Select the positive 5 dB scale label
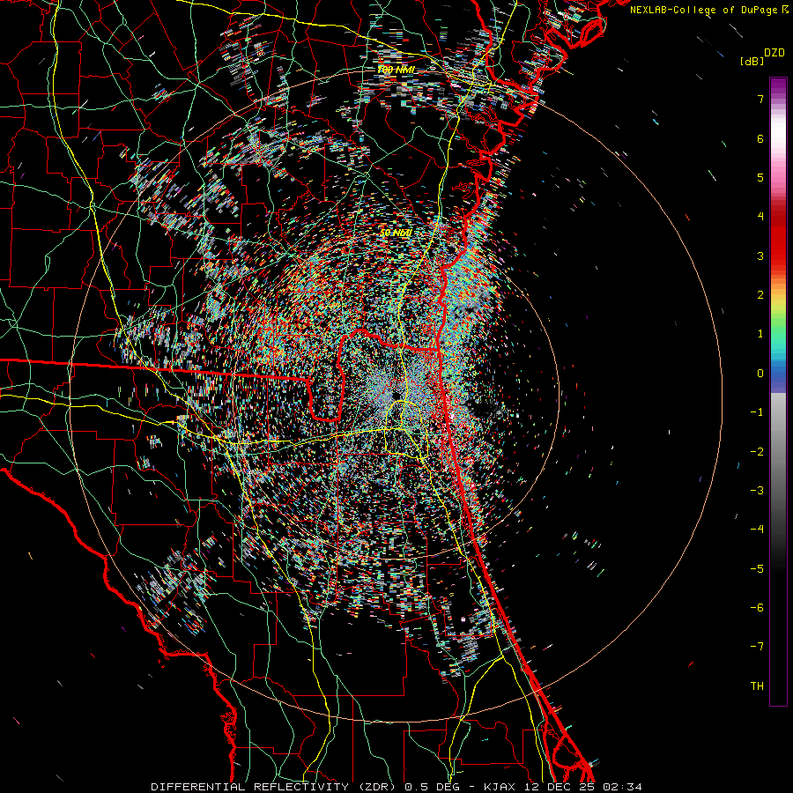 (760, 177)
